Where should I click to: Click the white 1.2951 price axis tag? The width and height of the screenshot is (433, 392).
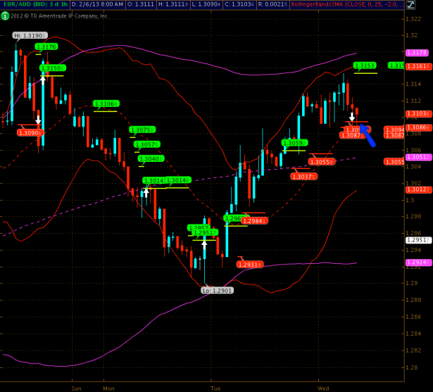(417, 240)
